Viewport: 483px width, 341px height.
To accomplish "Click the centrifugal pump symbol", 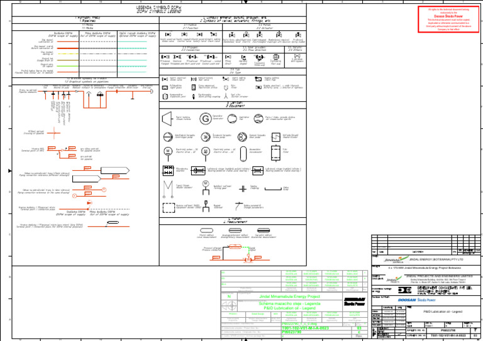I will 168,137.
